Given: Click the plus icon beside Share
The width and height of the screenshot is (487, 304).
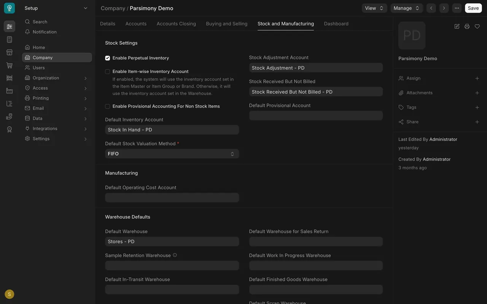Looking at the screenshot, I should pos(477,122).
